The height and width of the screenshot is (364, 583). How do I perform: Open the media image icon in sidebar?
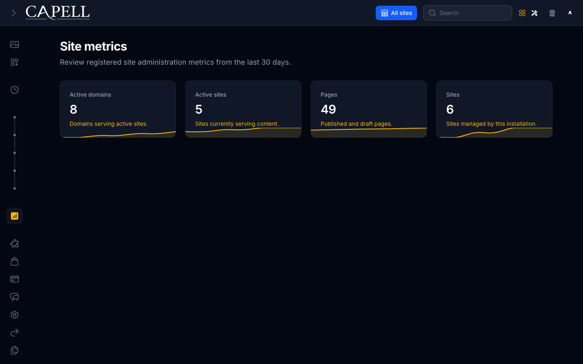(15, 44)
